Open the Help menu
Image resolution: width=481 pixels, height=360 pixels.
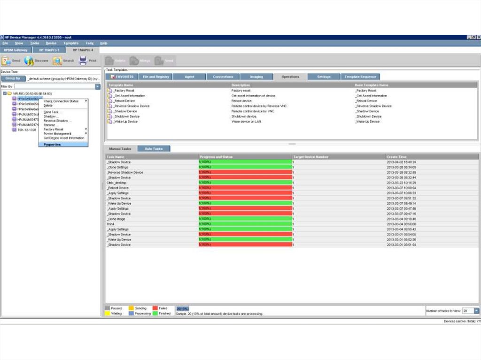(x=104, y=43)
